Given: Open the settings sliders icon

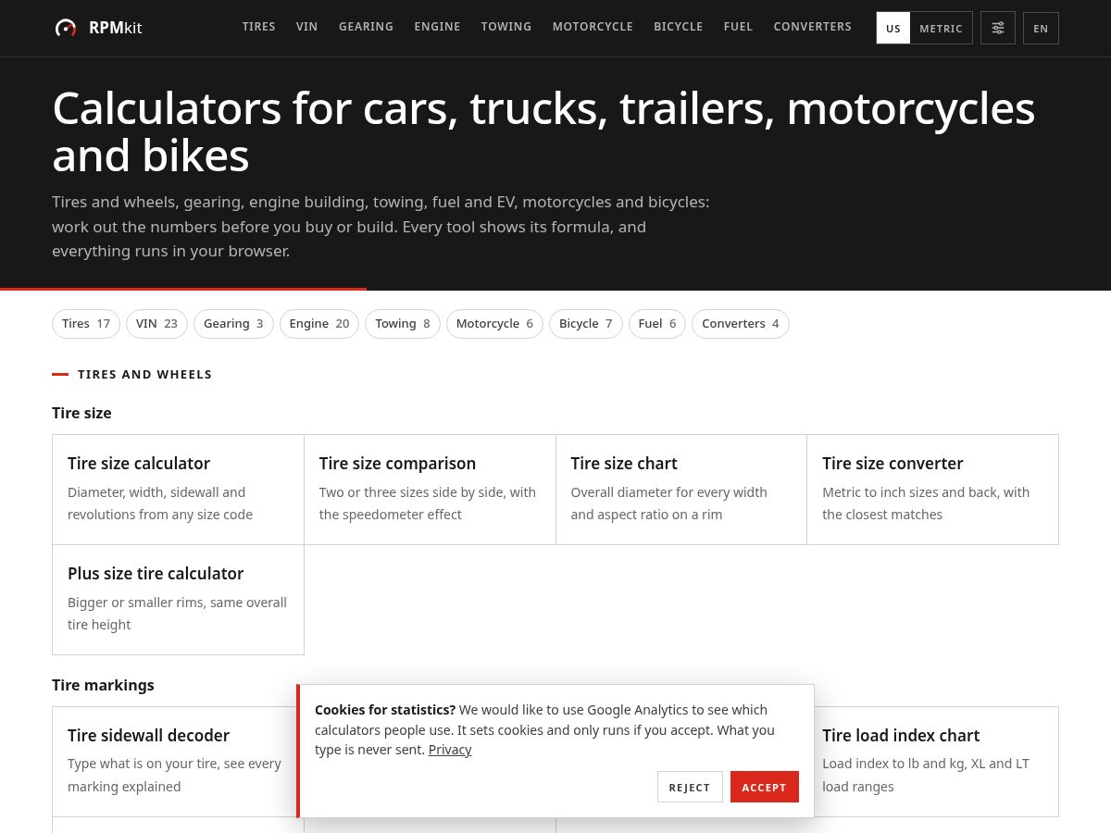Looking at the screenshot, I should [998, 28].
